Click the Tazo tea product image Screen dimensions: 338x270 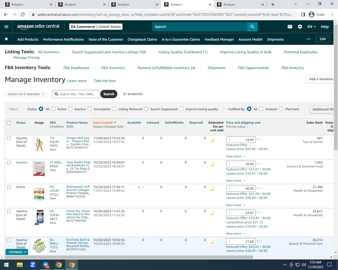click(39, 169)
